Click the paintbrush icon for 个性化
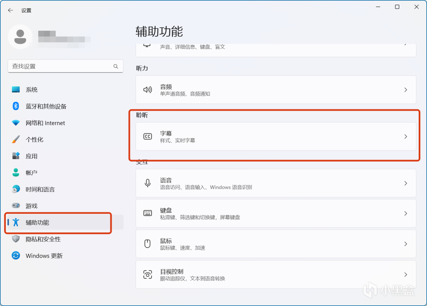This screenshot has height=306, width=427. [16, 140]
